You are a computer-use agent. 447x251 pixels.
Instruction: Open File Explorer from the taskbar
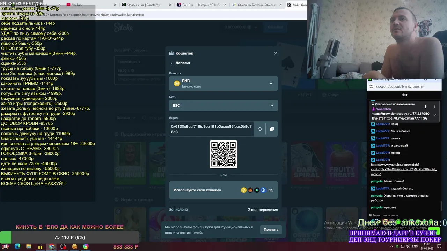click(29, 246)
